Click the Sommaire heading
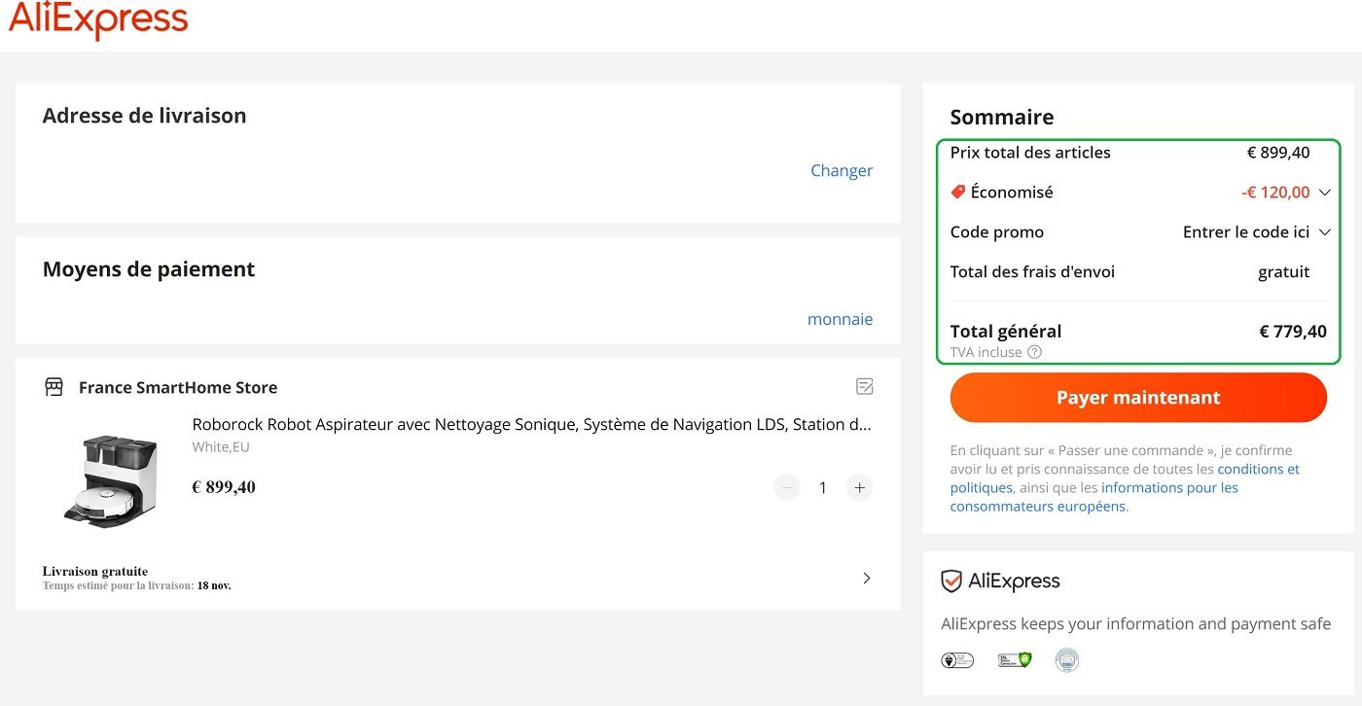1362x706 pixels. [x=1002, y=118]
